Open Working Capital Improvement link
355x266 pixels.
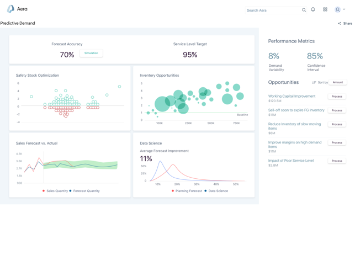(292, 96)
